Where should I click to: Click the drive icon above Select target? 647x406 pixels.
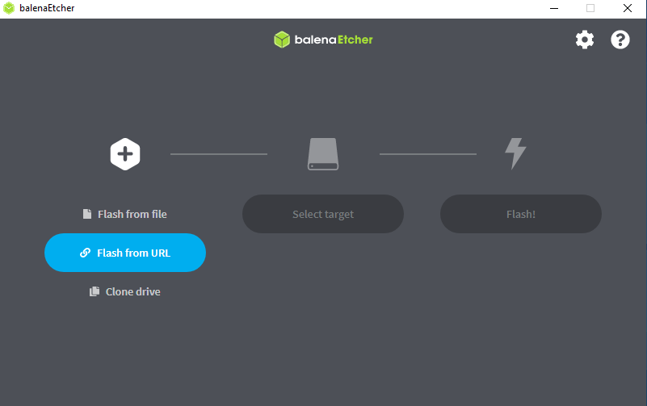[323, 153]
